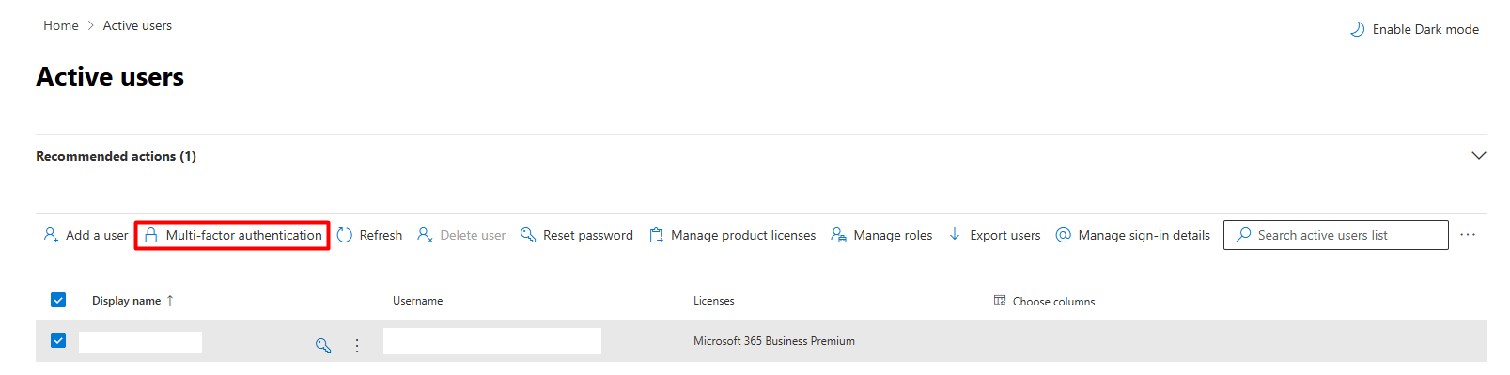The width and height of the screenshot is (1510, 375).
Task: Click the Export users download arrow icon
Action: pyautogui.click(x=955, y=235)
